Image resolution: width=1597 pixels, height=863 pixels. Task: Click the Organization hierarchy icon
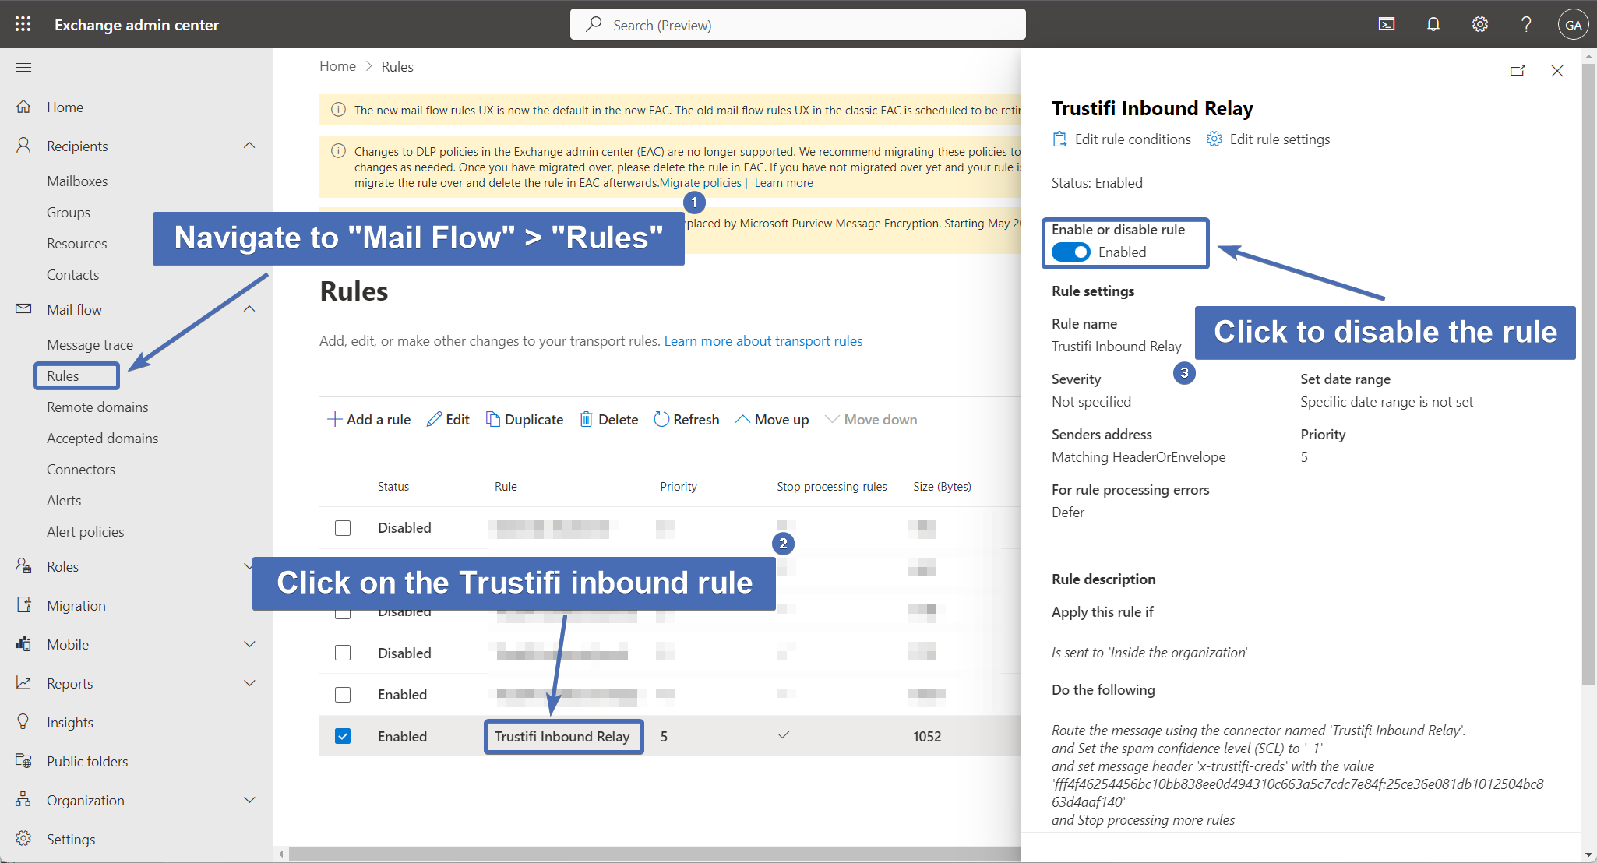[23, 800]
